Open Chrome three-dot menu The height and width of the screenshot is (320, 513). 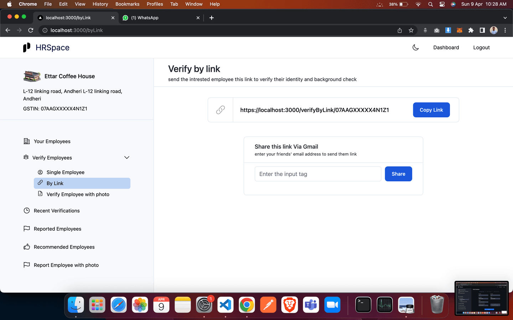[505, 30]
